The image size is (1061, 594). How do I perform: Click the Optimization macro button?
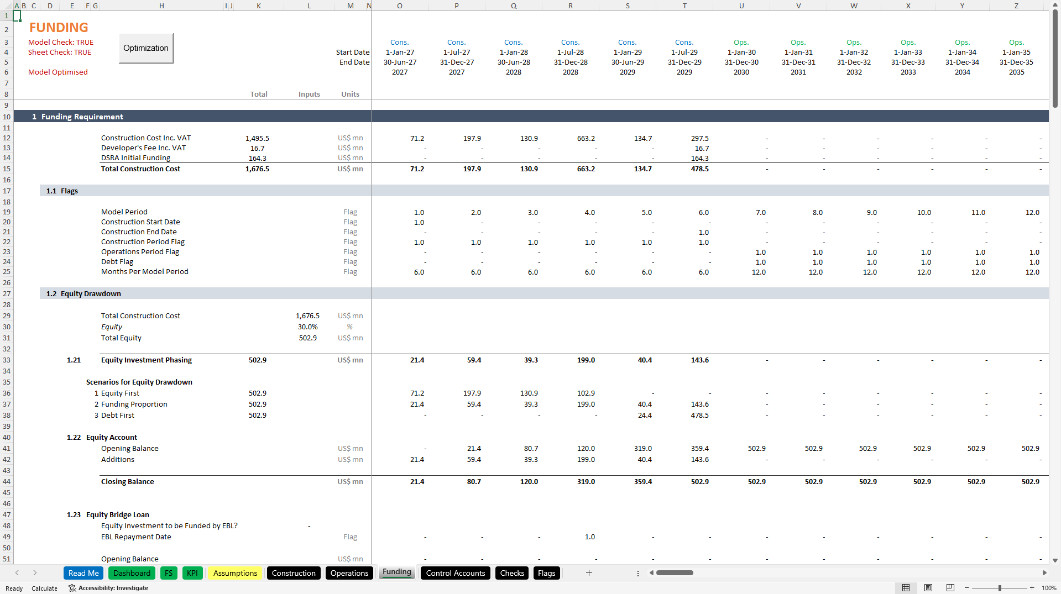(x=146, y=48)
